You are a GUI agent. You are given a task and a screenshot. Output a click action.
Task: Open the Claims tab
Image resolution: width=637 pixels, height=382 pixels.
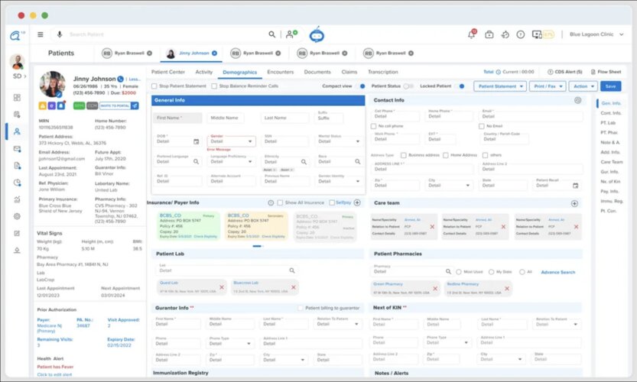[x=349, y=72]
